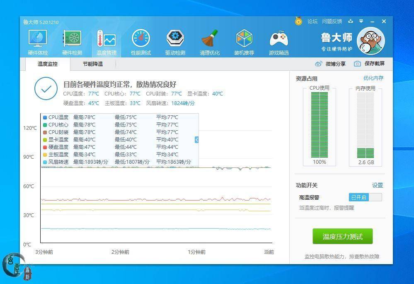Toggle the 高温报警 已开启 switch
414x284 pixels.
365,197
